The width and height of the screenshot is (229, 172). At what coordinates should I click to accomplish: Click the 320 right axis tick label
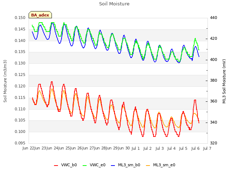click(214, 143)
